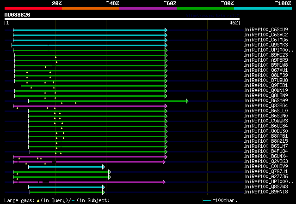Click the orange ~40% identity legend segment
The height and width of the screenshot is (204, 296).
tap(91, 8)
